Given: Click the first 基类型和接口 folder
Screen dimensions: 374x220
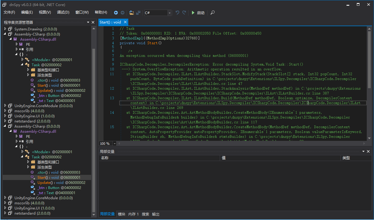Looking at the screenshot, I should pyautogui.click(x=48, y=70).
